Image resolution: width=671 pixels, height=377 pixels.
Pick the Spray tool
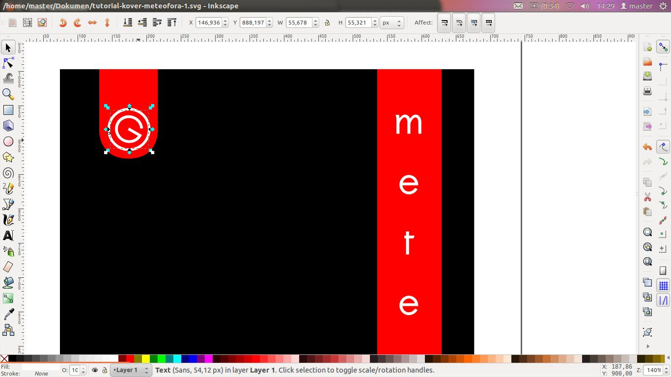(x=8, y=251)
